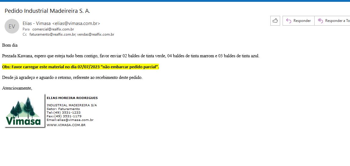The height and width of the screenshot is (166, 350).
Task: Click the subject line Pedido Industrial Madeireira
Action: point(47,11)
